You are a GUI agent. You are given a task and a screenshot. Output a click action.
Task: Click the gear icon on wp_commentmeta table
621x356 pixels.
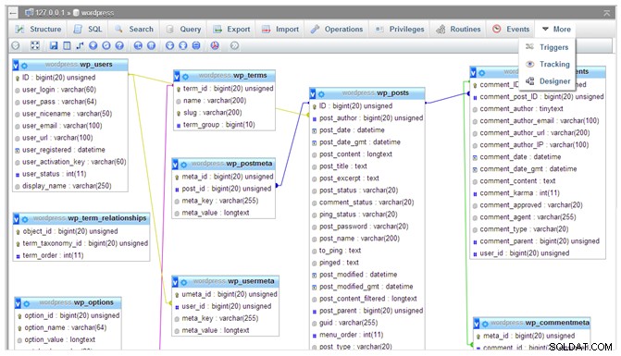tap(485, 324)
